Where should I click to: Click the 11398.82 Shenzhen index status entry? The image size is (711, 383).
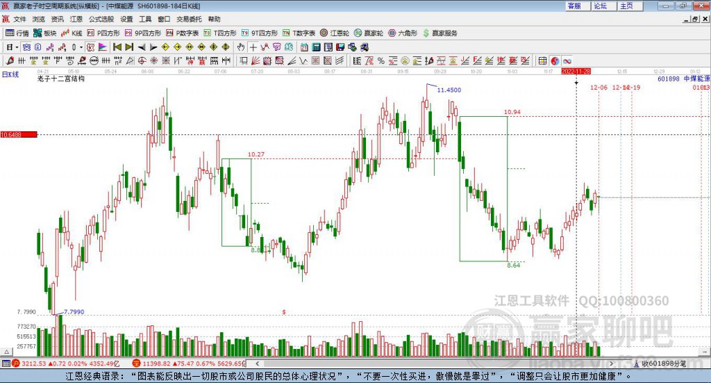coord(189,364)
